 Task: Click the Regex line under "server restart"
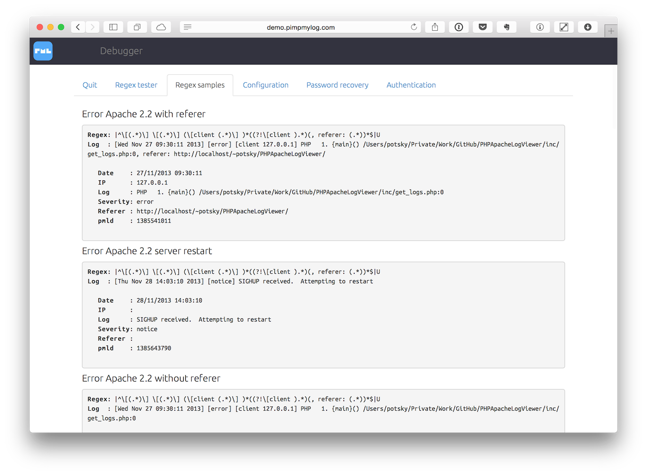tap(234, 272)
